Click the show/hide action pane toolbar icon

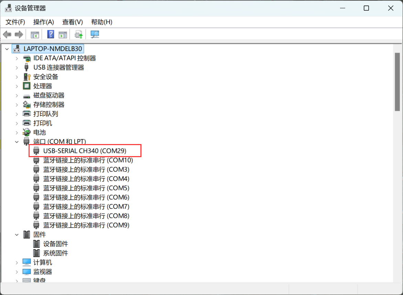[63, 34]
